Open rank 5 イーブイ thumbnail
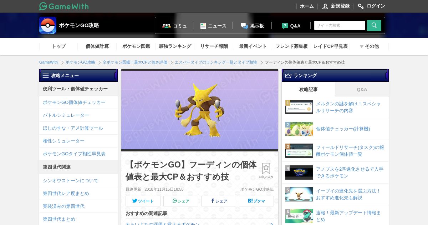Screen dimensions: 428x225 tap(299, 194)
